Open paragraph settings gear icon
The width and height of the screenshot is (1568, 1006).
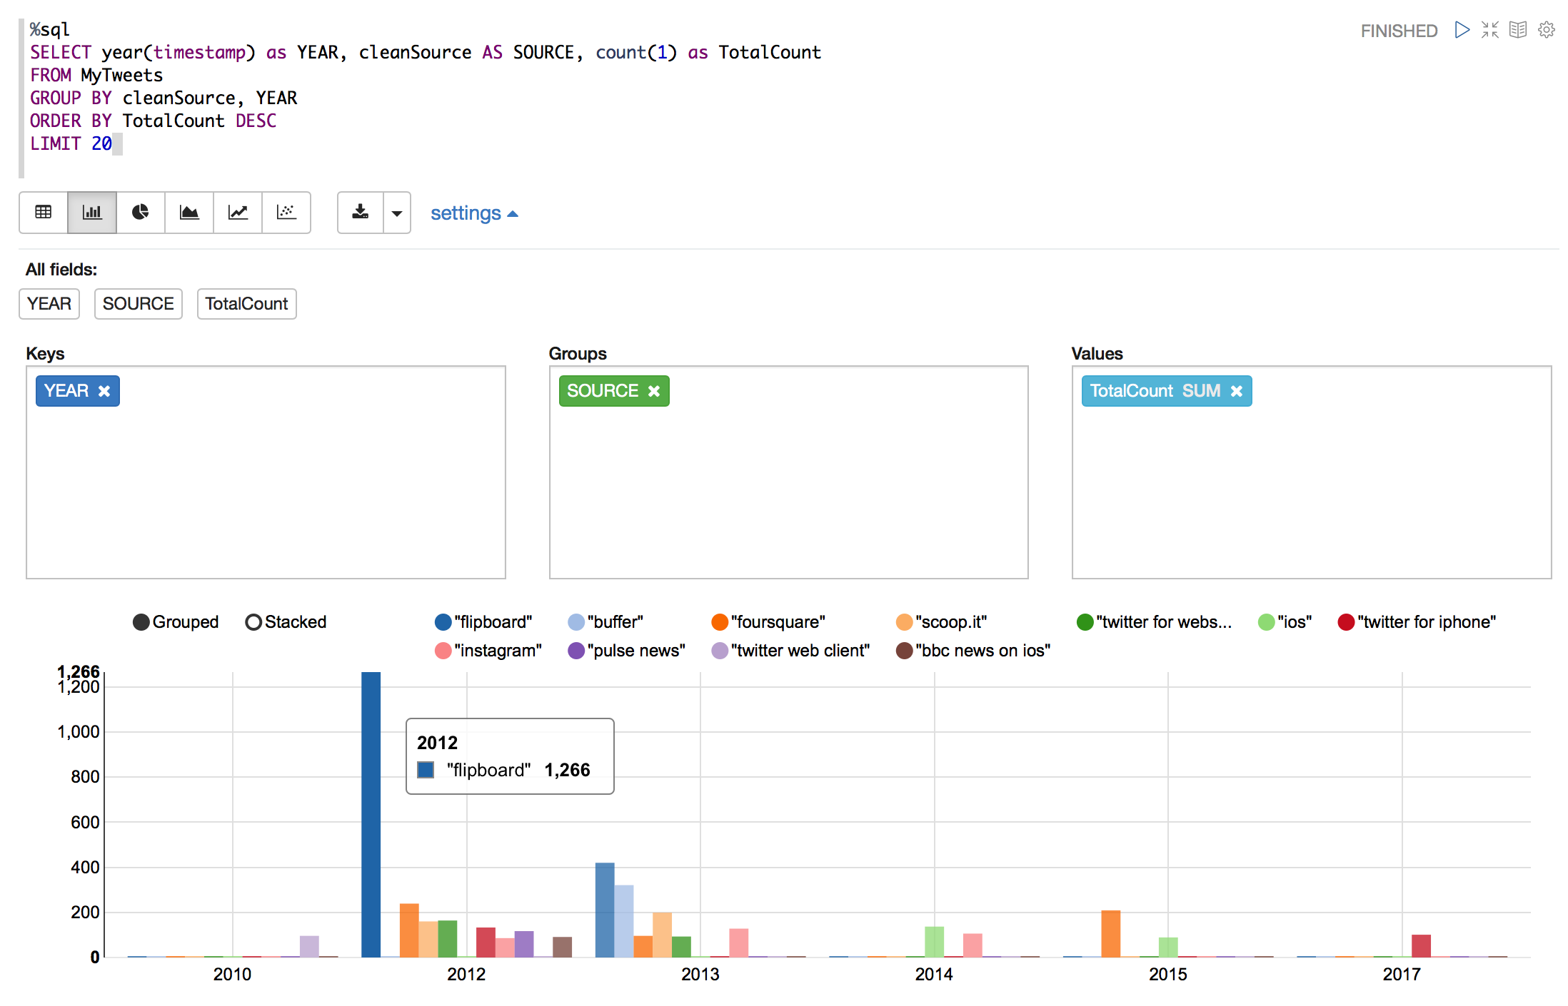(x=1546, y=30)
